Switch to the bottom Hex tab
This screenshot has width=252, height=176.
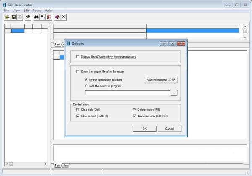pyautogui.click(x=65, y=165)
